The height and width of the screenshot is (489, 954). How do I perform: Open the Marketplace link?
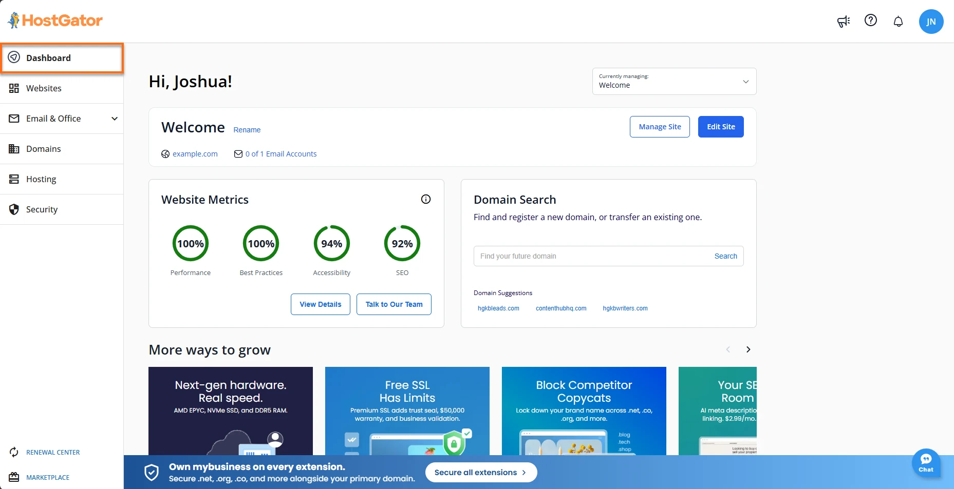(48, 478)
